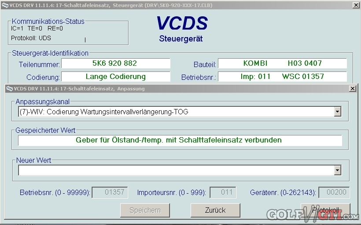Screen dimensions: 361x225
Task: Click the 'Protokoll: UDS' status text
Action: 31,38
